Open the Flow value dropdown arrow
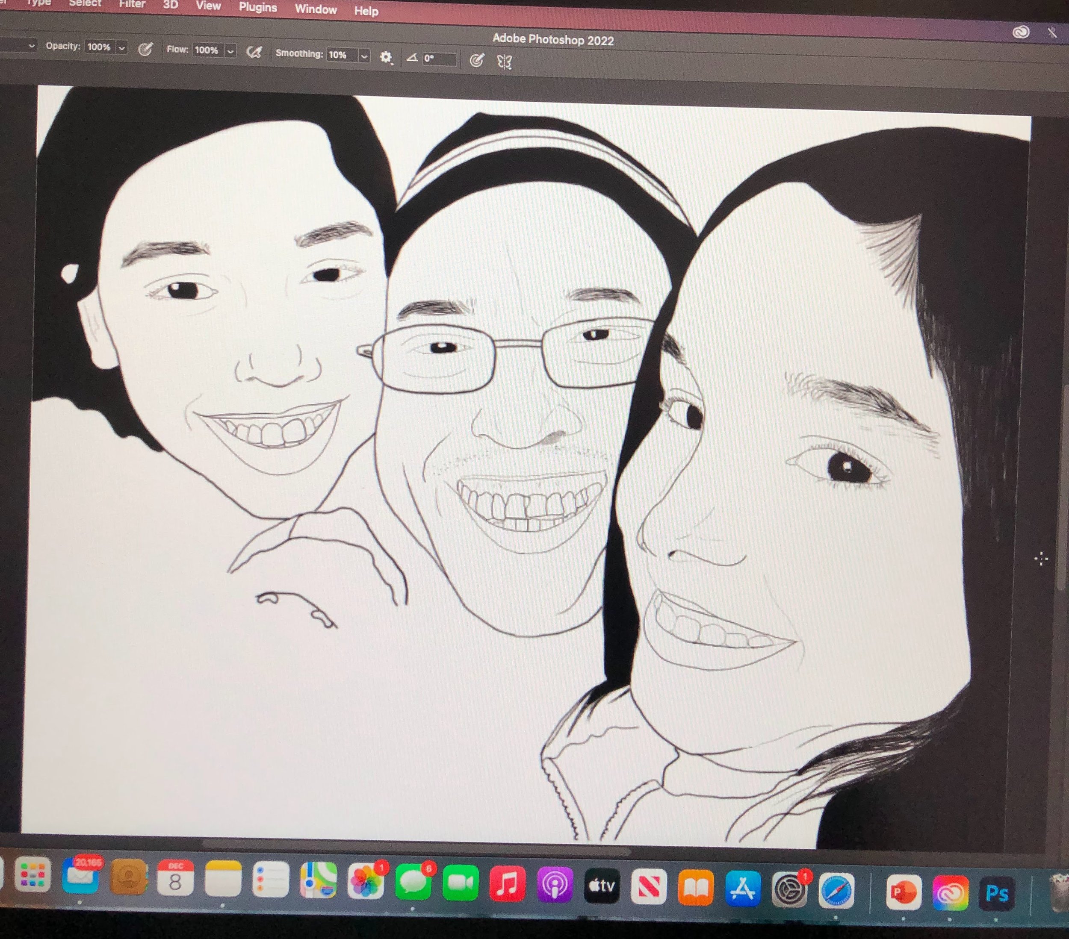 tap(230, 51)
